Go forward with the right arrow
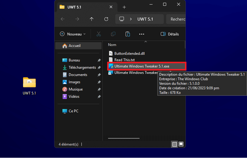This screenshot has width=247, height=158. [77, 19]
